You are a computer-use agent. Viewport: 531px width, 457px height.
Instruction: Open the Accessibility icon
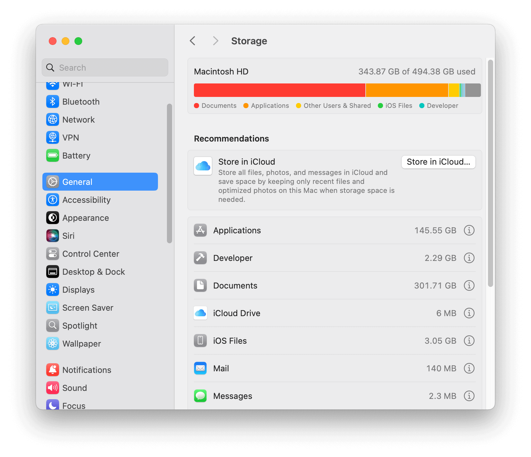(x=53, y=200)
